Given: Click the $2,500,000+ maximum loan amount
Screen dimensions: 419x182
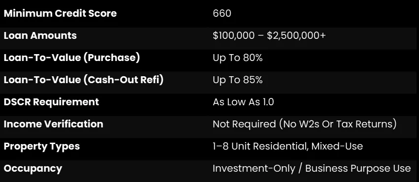Looking at the screenshot, I should pyautogui.click(x=296, y=35).
